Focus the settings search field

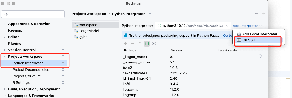pyautogui.click(x=33, y=14)
